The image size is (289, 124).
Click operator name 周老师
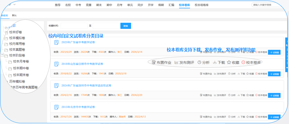coord(122,117)
